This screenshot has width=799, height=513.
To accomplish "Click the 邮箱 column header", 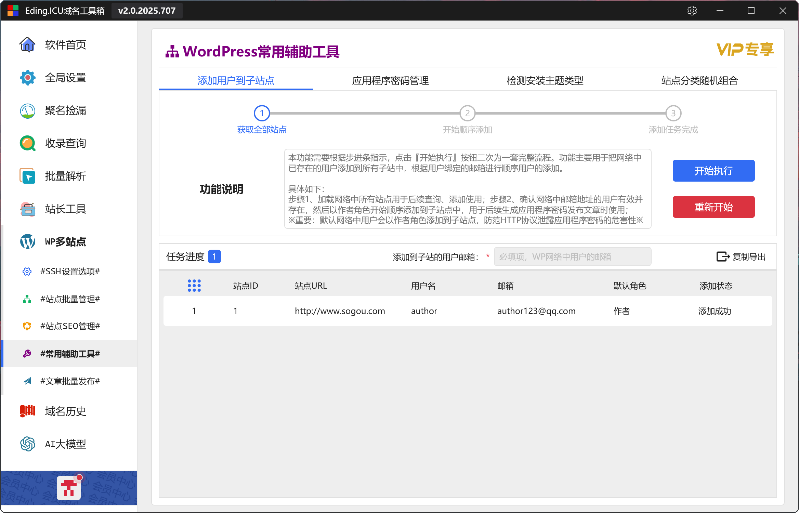I will [506, 286].
